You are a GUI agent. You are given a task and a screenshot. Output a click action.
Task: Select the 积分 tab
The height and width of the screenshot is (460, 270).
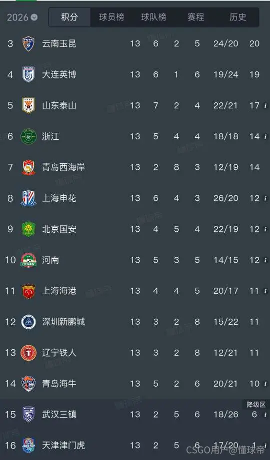69,17
